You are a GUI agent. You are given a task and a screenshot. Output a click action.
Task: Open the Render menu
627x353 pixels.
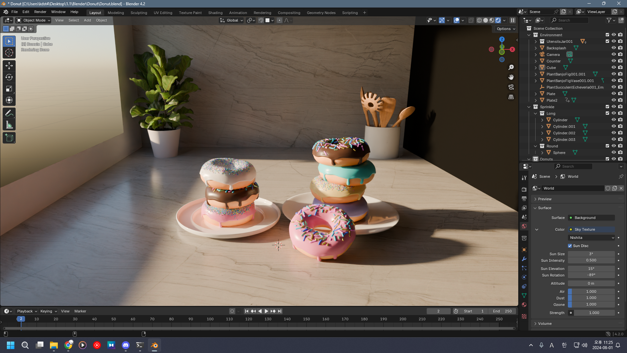[40, 12]
